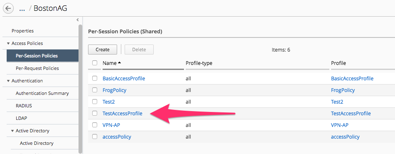Click the 'all' profile-type for BasicAccessProfile
Viewport: 395px width, 154px height.
(188, 79)
